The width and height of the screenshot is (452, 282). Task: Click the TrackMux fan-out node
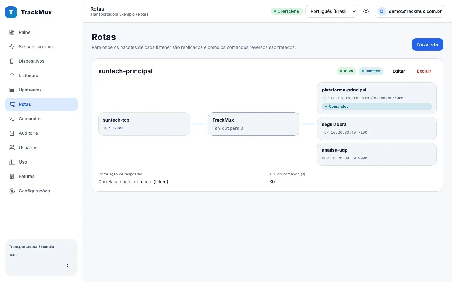(x=254, y=124)
